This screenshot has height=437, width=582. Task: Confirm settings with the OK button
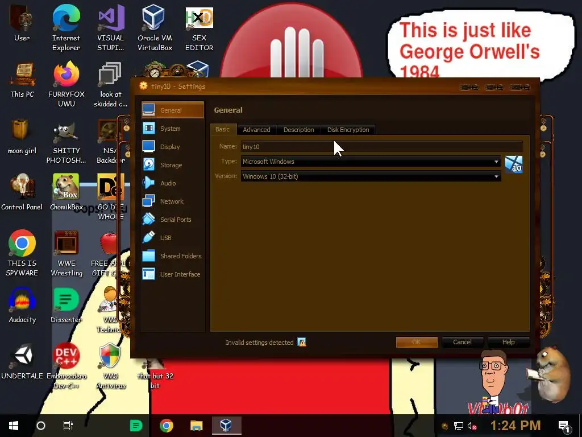(x=417, y=342)
